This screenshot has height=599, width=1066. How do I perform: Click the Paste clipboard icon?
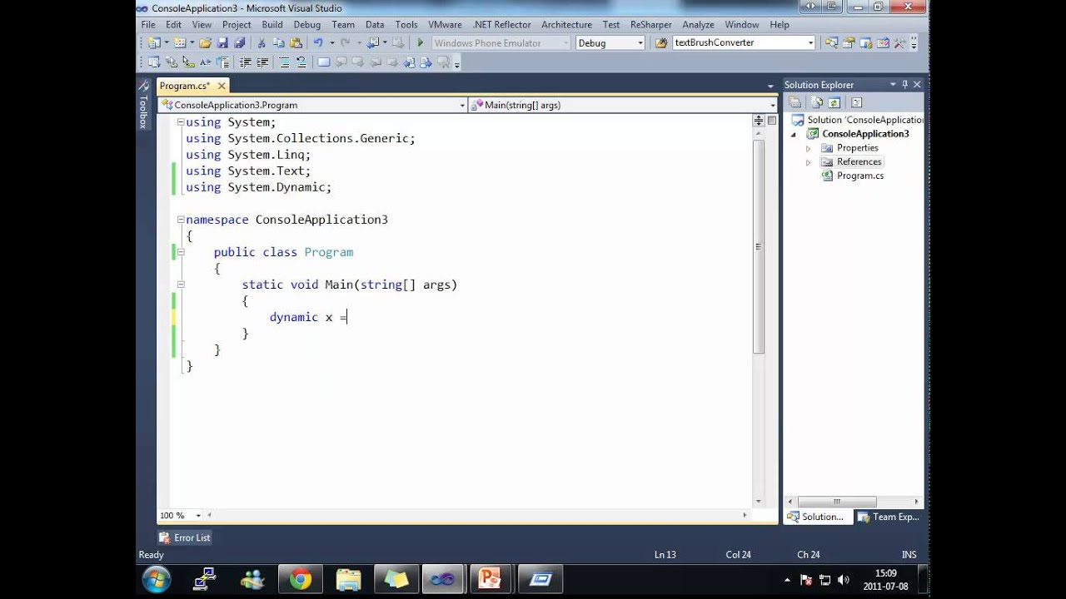pyautogui.click(x=296, y=42)
